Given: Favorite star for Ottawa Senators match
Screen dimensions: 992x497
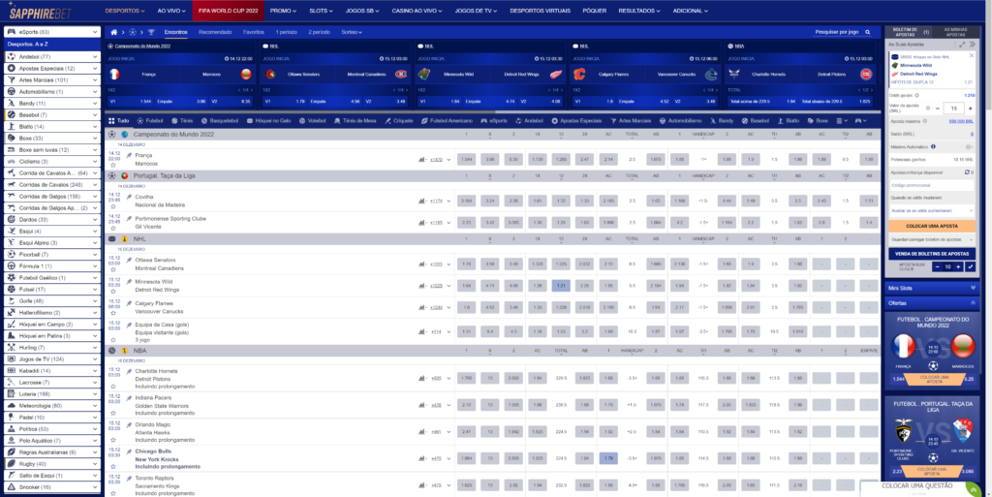Looking at the screenshot, I should [x=113, y=269].
